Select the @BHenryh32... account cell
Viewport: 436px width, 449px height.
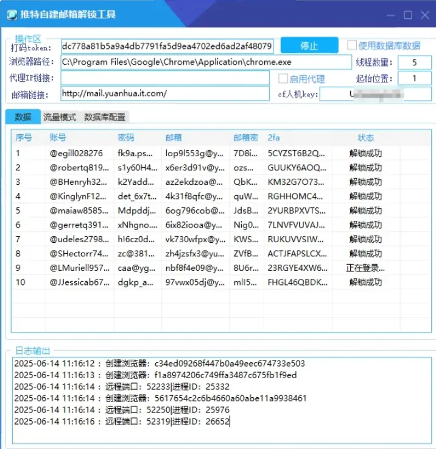(x=79, y=182)
